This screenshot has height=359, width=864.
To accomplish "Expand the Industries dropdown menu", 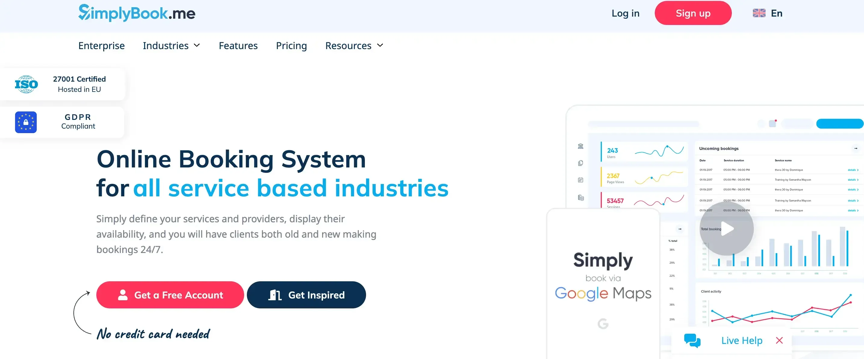I will (171, 45).
